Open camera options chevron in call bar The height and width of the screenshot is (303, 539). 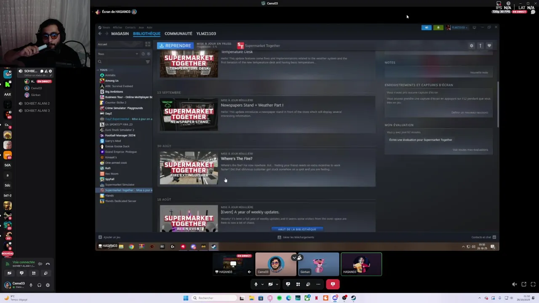coord(277,284)
